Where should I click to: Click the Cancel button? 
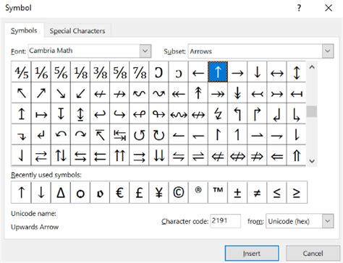tap(313, 254)
